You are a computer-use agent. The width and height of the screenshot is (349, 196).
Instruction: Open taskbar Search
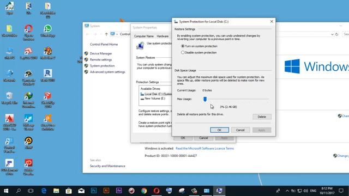pyautogui.click(x=19, y=191)
